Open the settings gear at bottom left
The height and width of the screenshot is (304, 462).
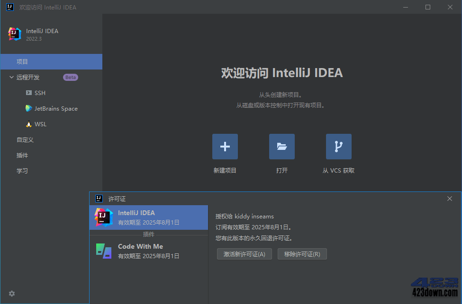[x=11, y=294]
